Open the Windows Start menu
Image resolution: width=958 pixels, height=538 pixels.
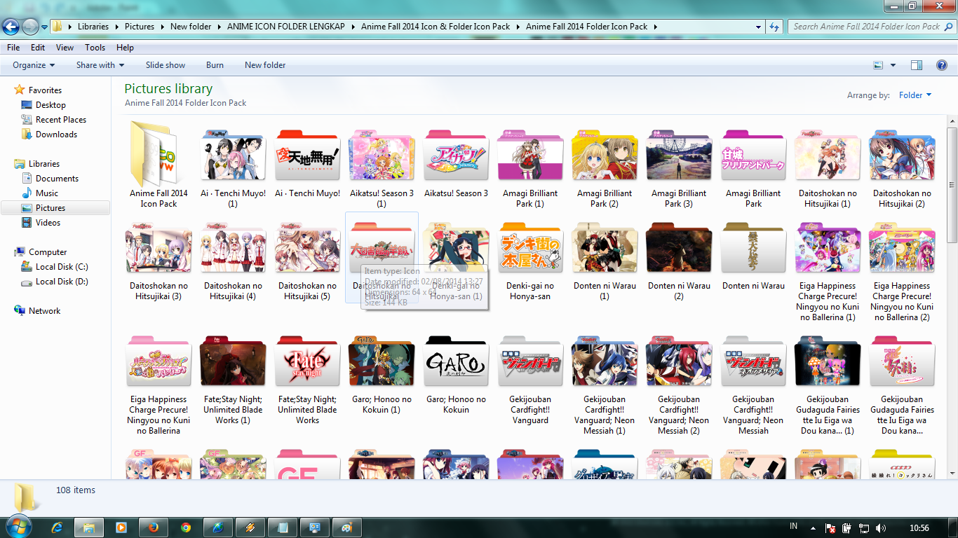pyautogui.click(x=19, y=526)
